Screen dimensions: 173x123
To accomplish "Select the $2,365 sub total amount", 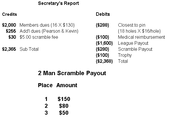I will tap(9, 49).
